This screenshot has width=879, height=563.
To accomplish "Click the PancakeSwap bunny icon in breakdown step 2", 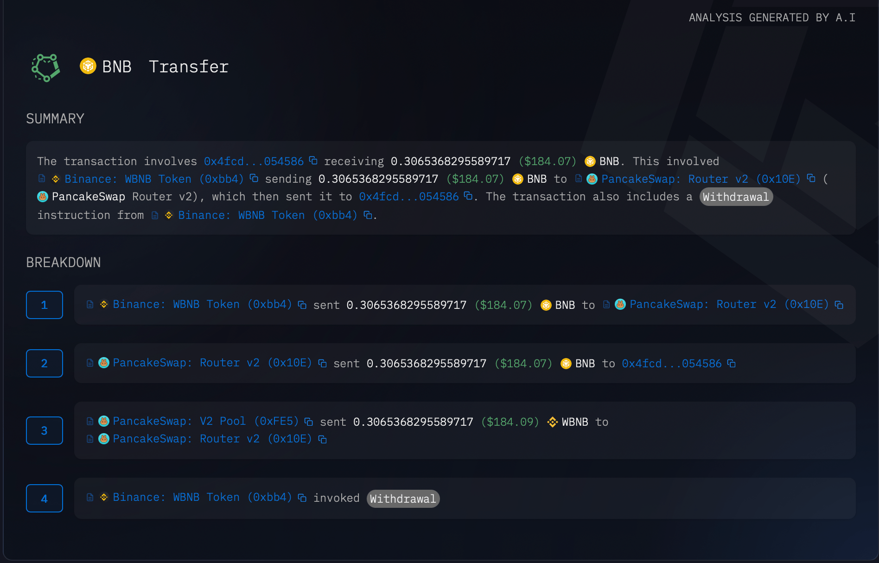I will coord(104,363).
